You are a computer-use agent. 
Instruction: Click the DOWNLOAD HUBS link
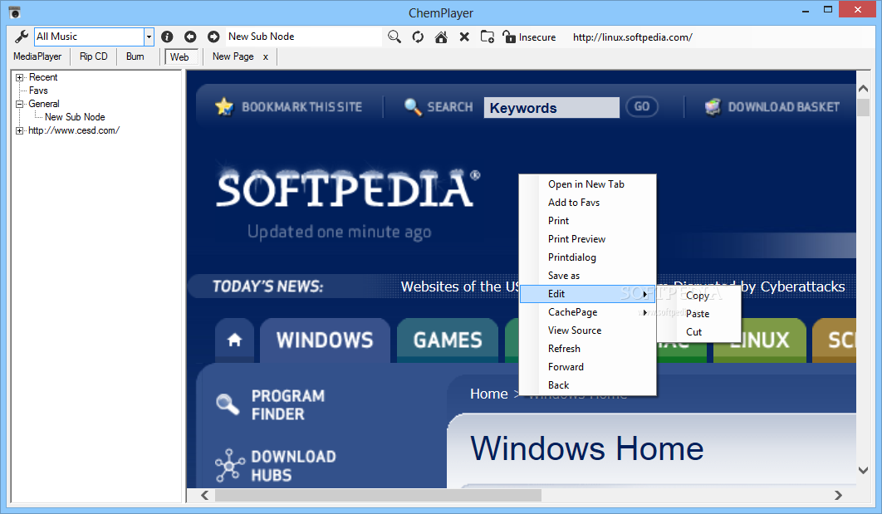coord(294,466)
